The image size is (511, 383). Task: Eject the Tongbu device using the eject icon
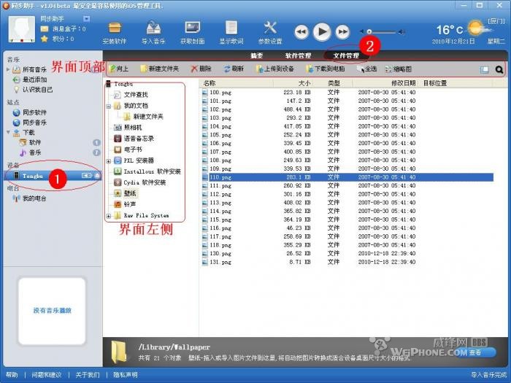96,176
